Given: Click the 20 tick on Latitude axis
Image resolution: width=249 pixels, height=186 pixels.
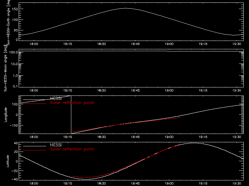Looking at the screenshot, I should coord(16,152).
